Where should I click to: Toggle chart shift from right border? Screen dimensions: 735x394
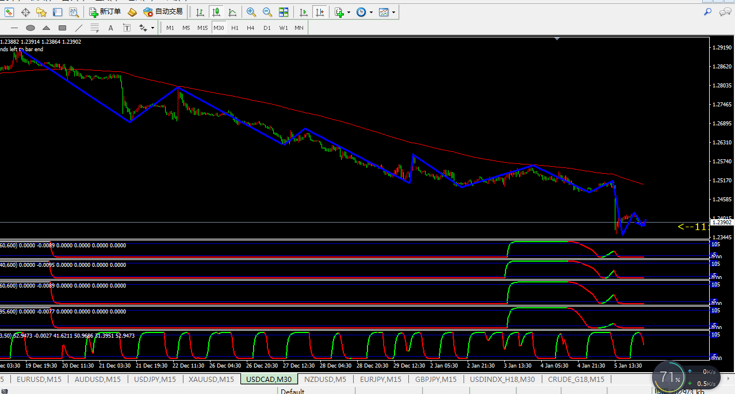pos(320,12)
